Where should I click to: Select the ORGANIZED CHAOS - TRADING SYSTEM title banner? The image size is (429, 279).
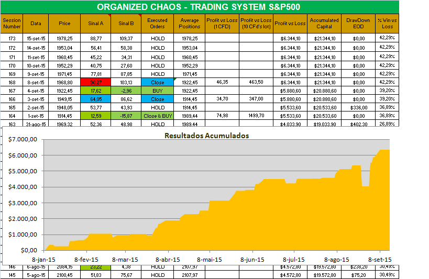click(200, 7)
